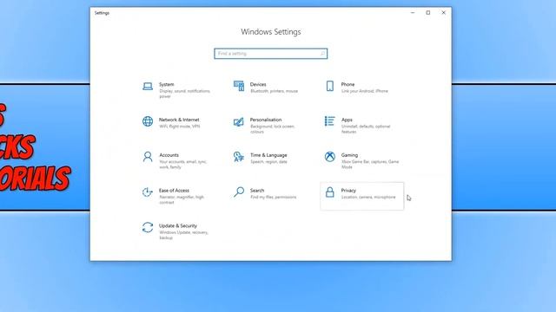Open the Accounts label
556x312 pixels.
click(169, 155)
